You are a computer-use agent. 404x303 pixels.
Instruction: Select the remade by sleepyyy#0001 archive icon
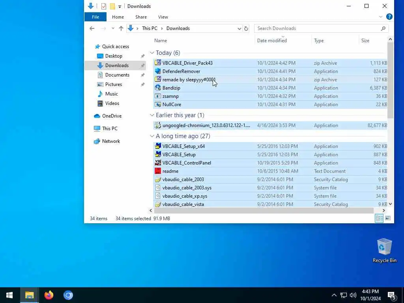pos(158,79)
